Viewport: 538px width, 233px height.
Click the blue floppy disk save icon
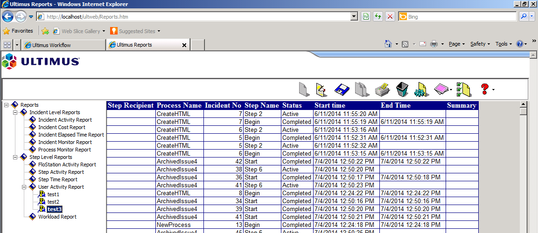(342, 89)
